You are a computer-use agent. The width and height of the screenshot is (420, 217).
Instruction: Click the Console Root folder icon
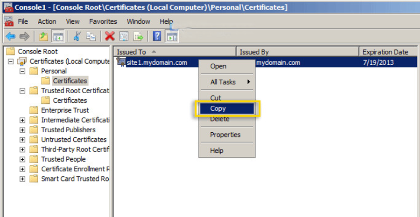pos(10,51)
